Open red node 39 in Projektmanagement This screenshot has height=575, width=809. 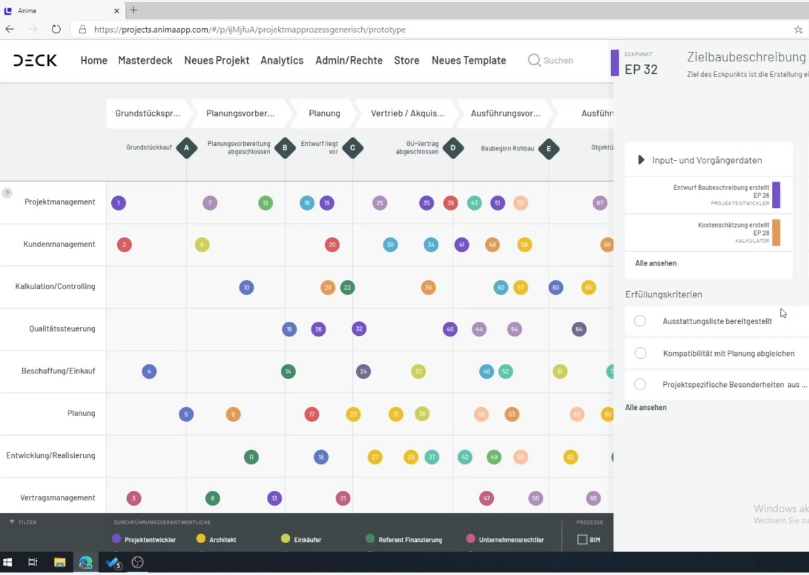point(451,203)
